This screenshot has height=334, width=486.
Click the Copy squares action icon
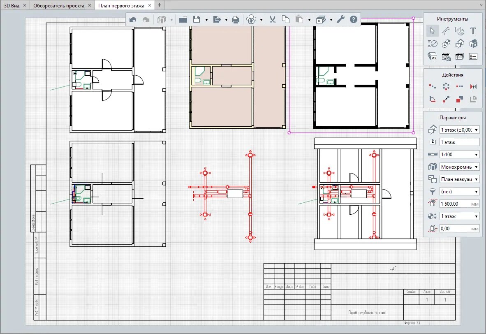(460, 99)
